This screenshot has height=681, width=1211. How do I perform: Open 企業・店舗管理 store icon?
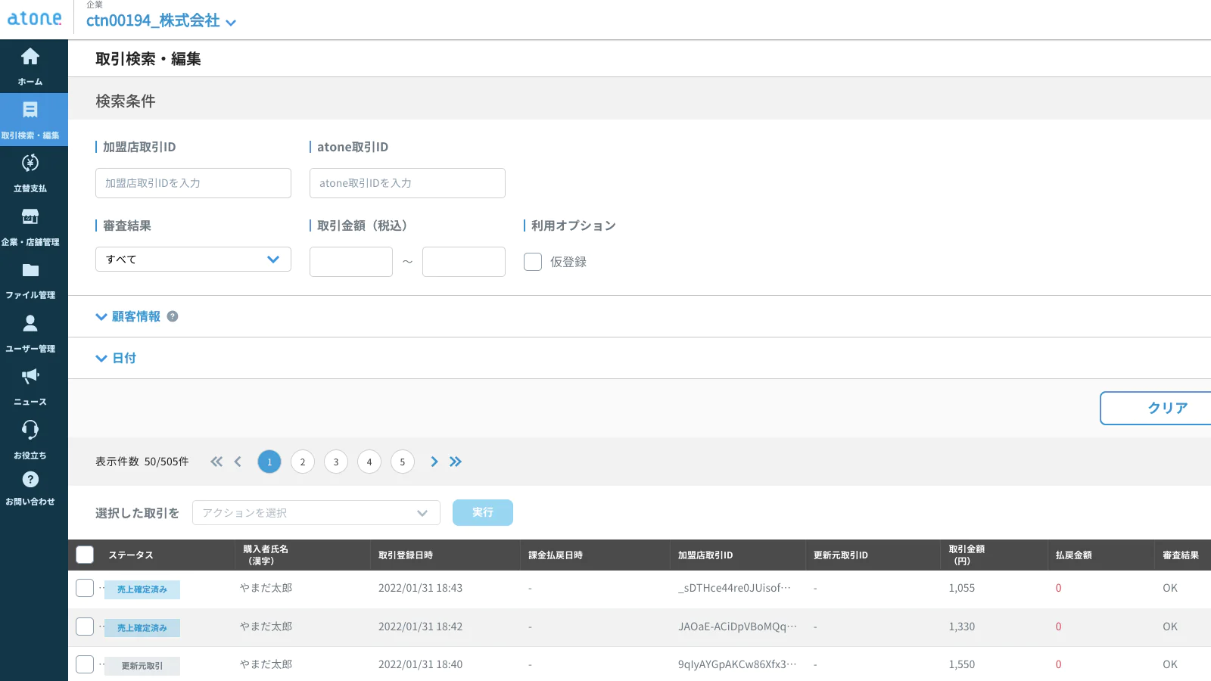30,217
